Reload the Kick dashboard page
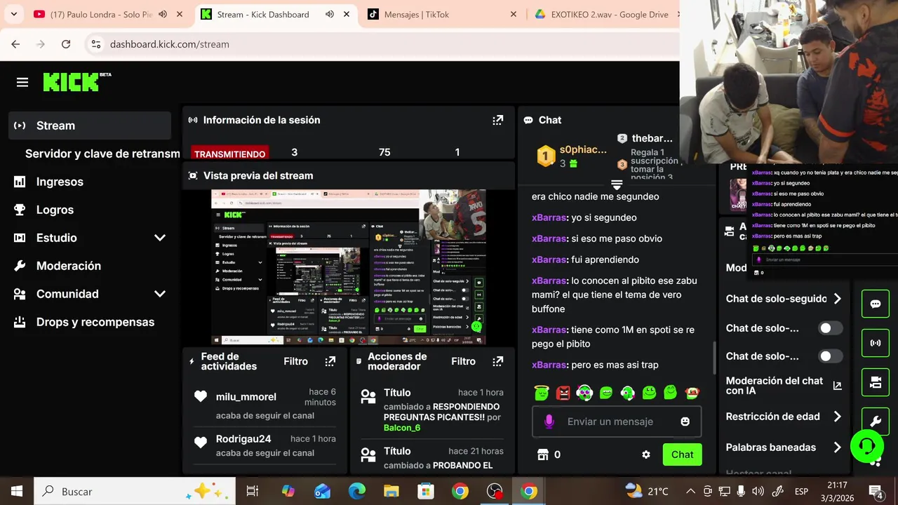Screen dimensions: 898x505 pos(66,44)
